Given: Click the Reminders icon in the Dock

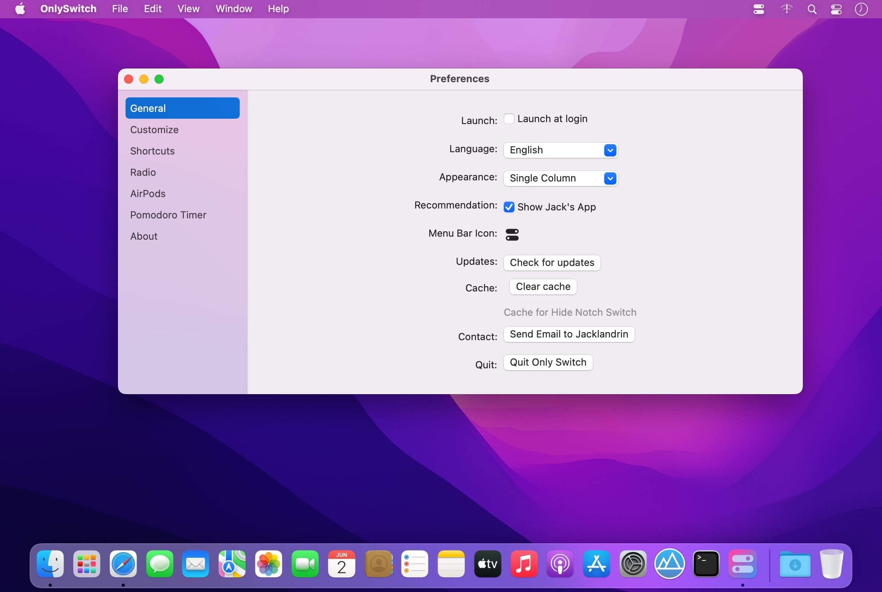Looking at the screenshot, I should [414, 564].
